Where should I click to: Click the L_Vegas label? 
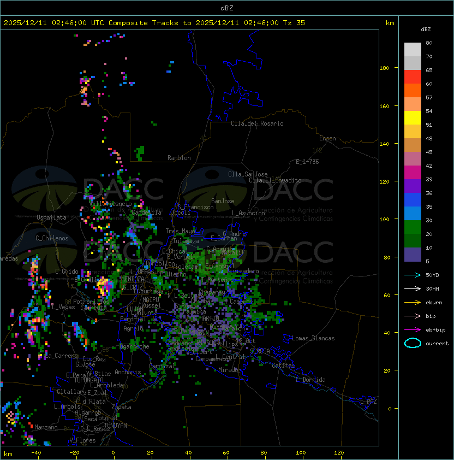coord(63,307)
